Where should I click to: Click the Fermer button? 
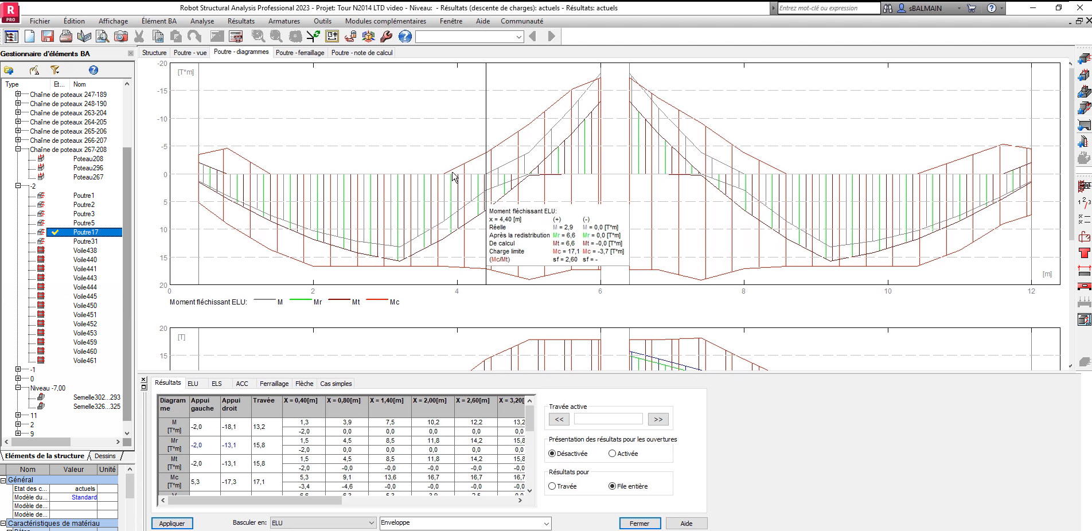639,523
